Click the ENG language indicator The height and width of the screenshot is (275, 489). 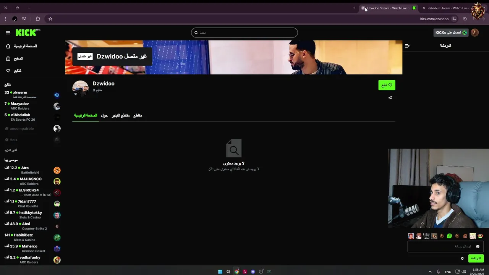pyautogui.click(x=448, y=272)
